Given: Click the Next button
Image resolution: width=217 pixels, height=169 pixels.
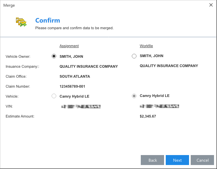Looking at the screenshot, I should click(177, 160).
